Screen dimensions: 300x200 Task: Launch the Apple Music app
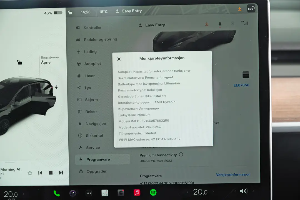[x=137, y=192]
